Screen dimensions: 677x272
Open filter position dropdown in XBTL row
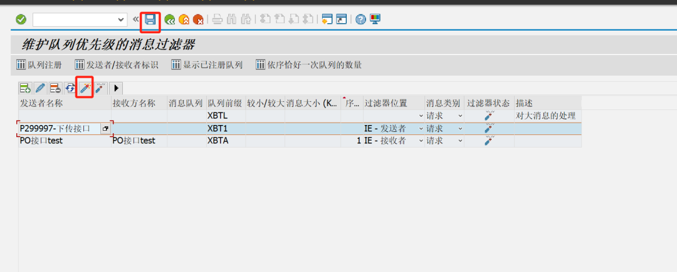tap(421, 116)
